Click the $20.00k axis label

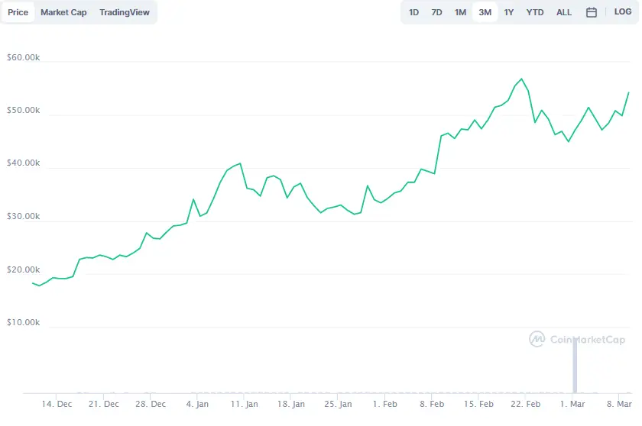(24, 269)
